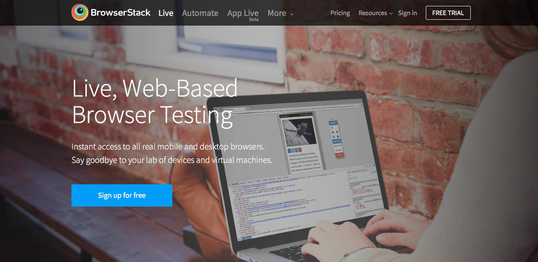
Task: Click the Instant access description text
Action: (x=172, y=153)
